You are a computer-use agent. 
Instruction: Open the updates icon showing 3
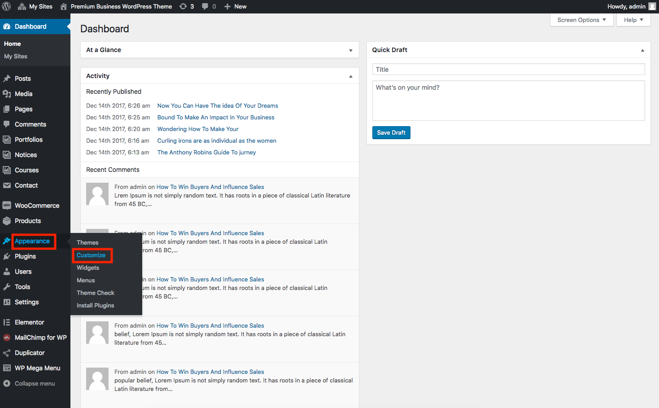pyautogui.click(x=187, y=6)
